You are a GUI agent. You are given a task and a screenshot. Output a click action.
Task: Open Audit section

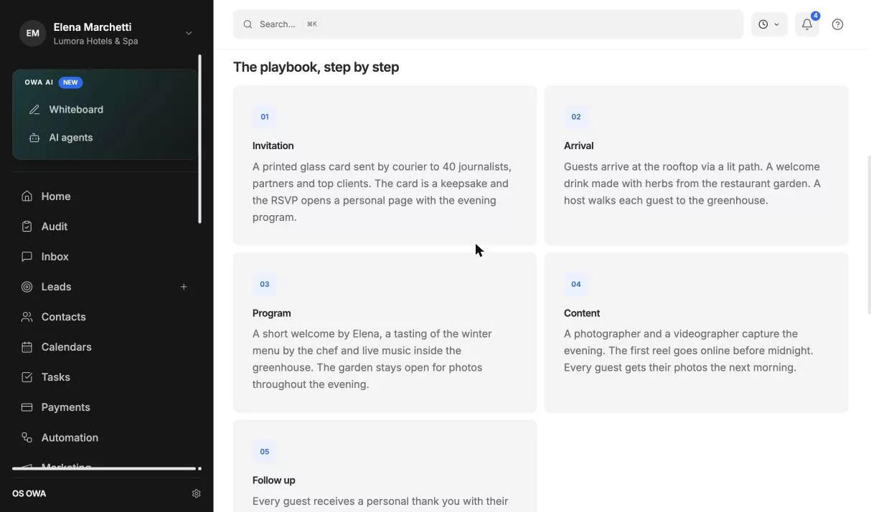point(55,227)
